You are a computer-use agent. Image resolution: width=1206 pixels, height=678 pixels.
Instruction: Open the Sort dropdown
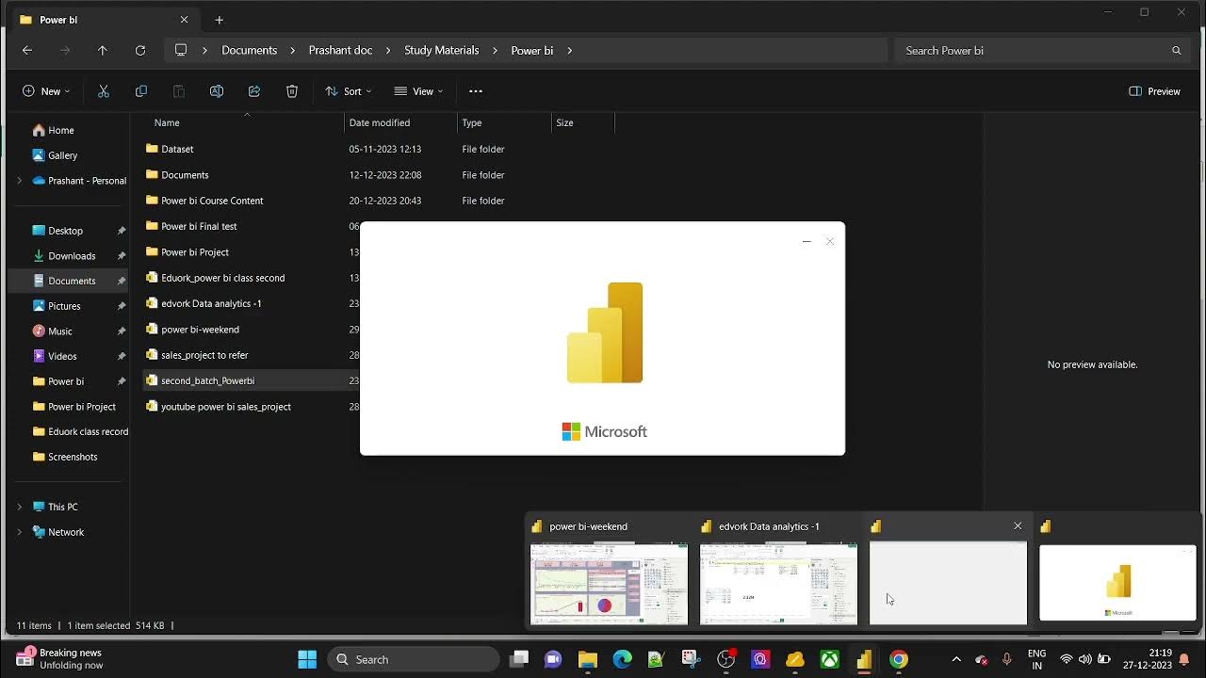(x=348, y=91)
